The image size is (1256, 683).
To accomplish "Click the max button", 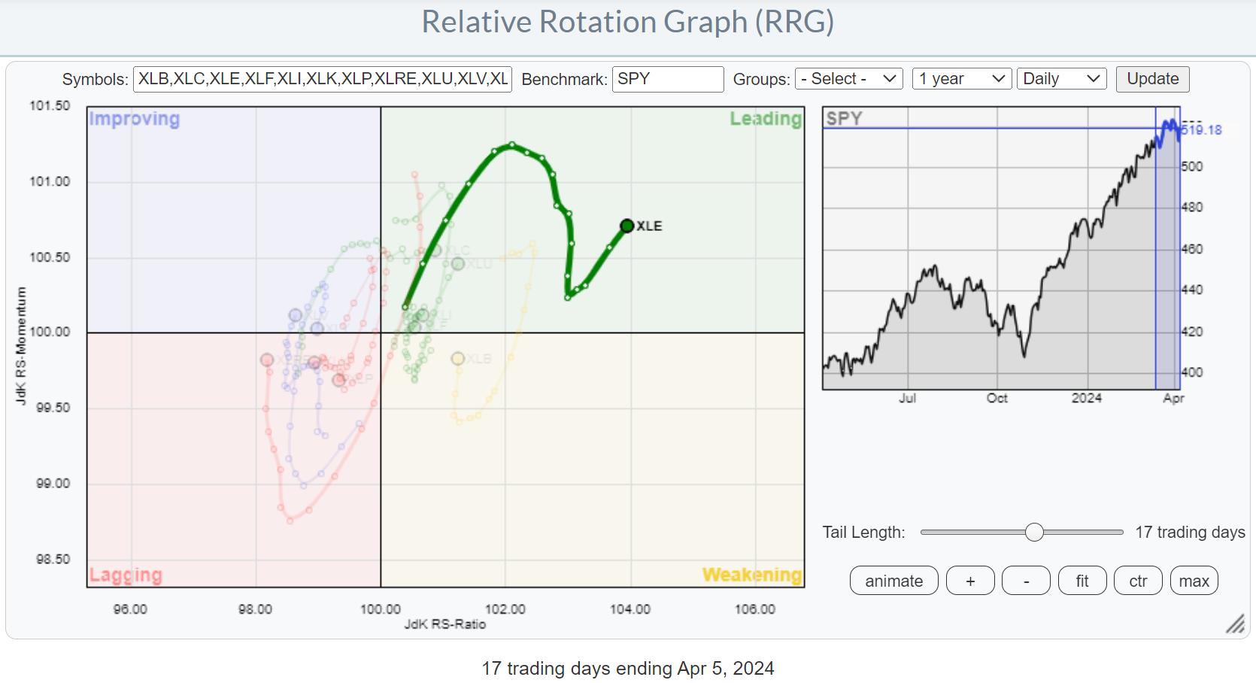I will [x=1194, y=581].
